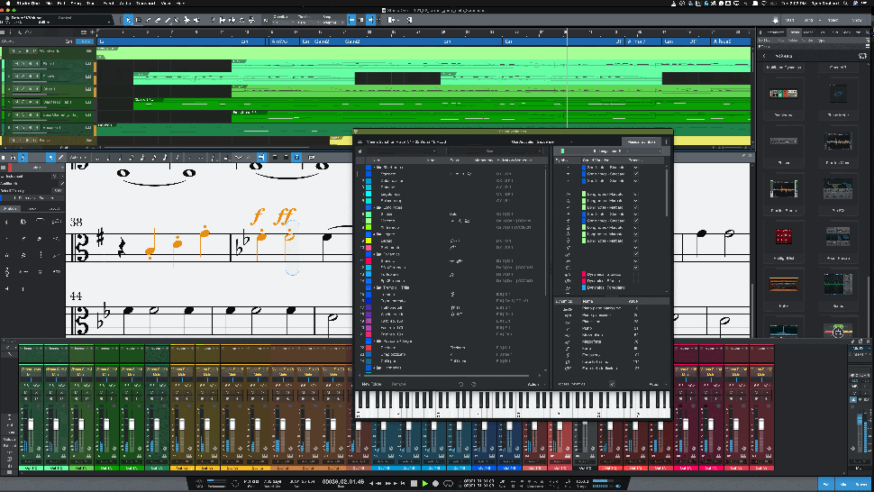
Task: Pick the Paint tool in score editor toolbar
Action: (x=61, y=157)
